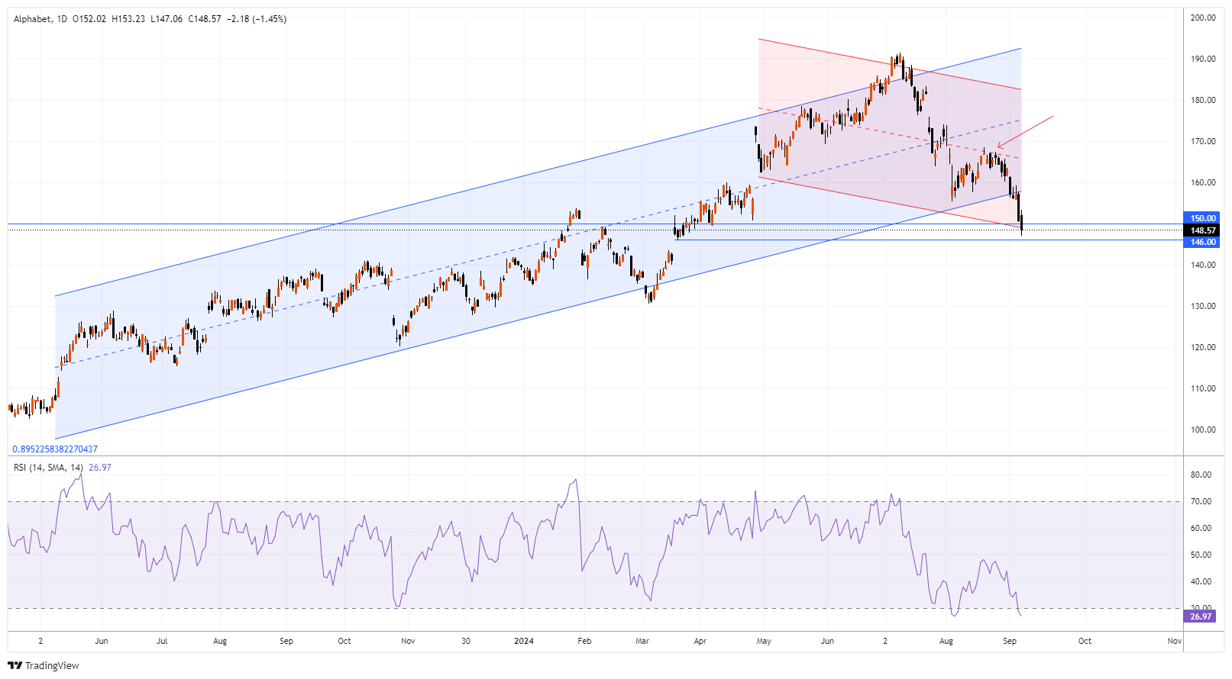Click the Jun label left of Jul
The height and width of the screenshot is (679, 1232).
pyautogui.click(x=102, y=641)
